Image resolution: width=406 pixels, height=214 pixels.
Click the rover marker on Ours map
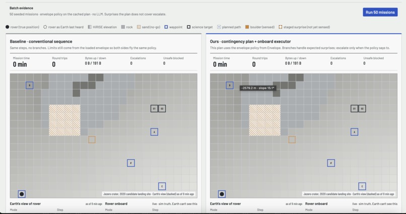pos(222,194)
